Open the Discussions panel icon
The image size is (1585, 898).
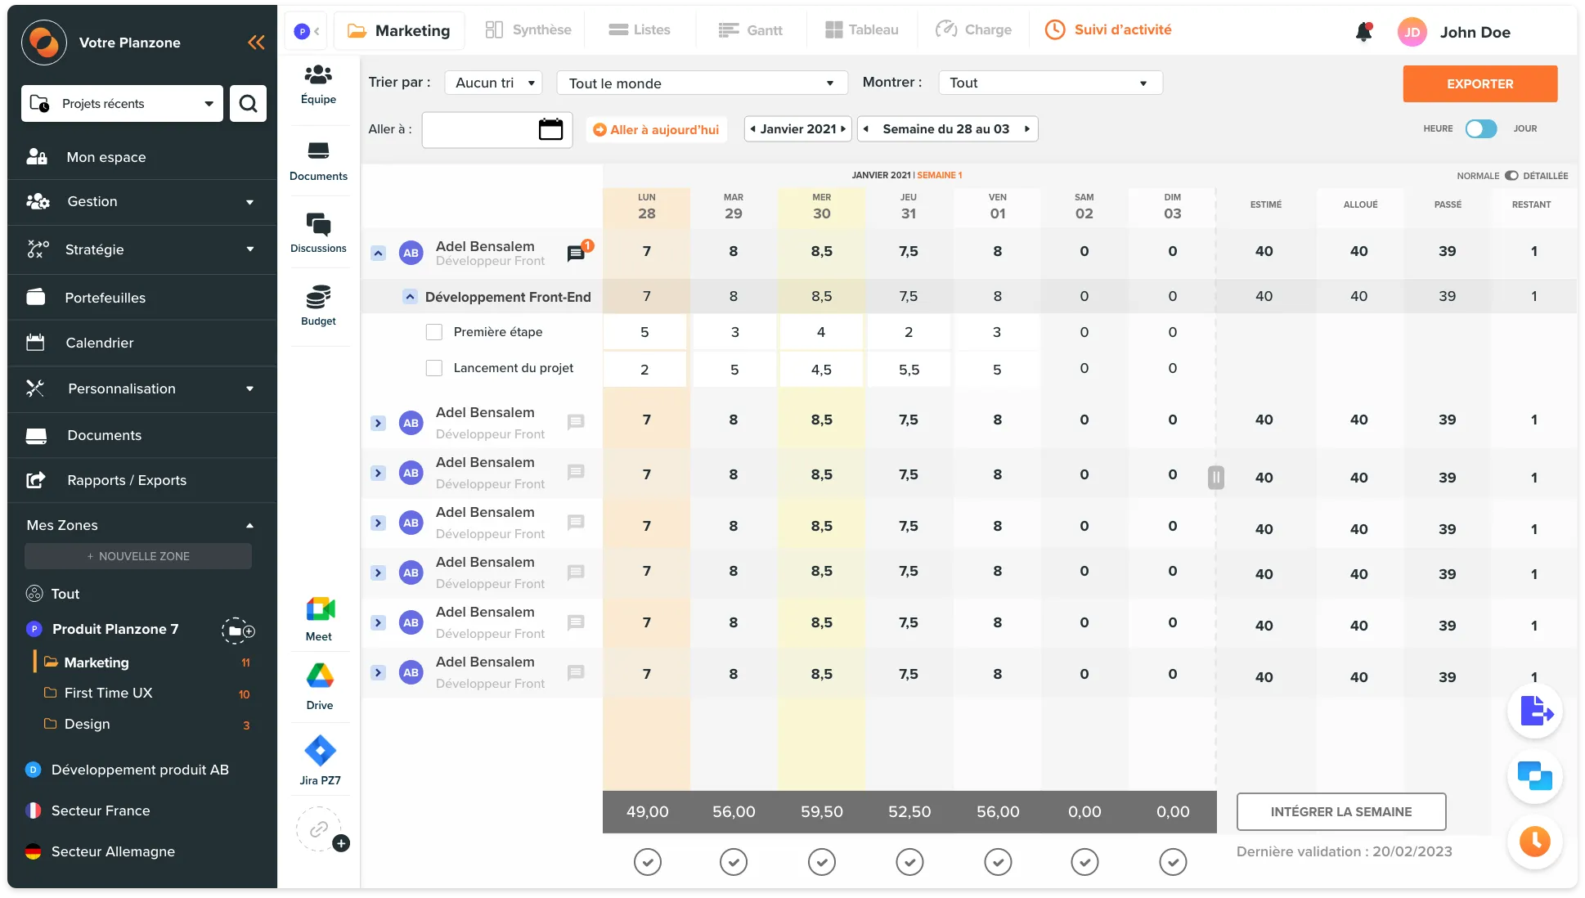tap(318, 224)
